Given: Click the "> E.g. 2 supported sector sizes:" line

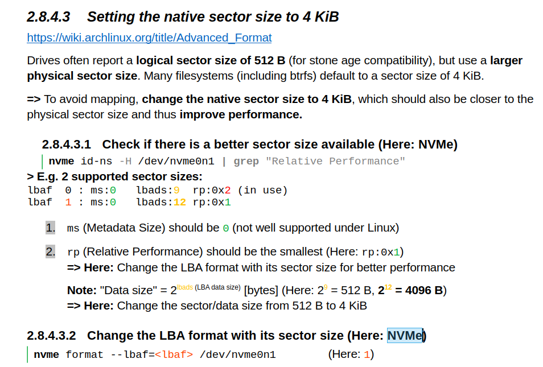Looking at the screenshot, I should click(x=114, y=176).
